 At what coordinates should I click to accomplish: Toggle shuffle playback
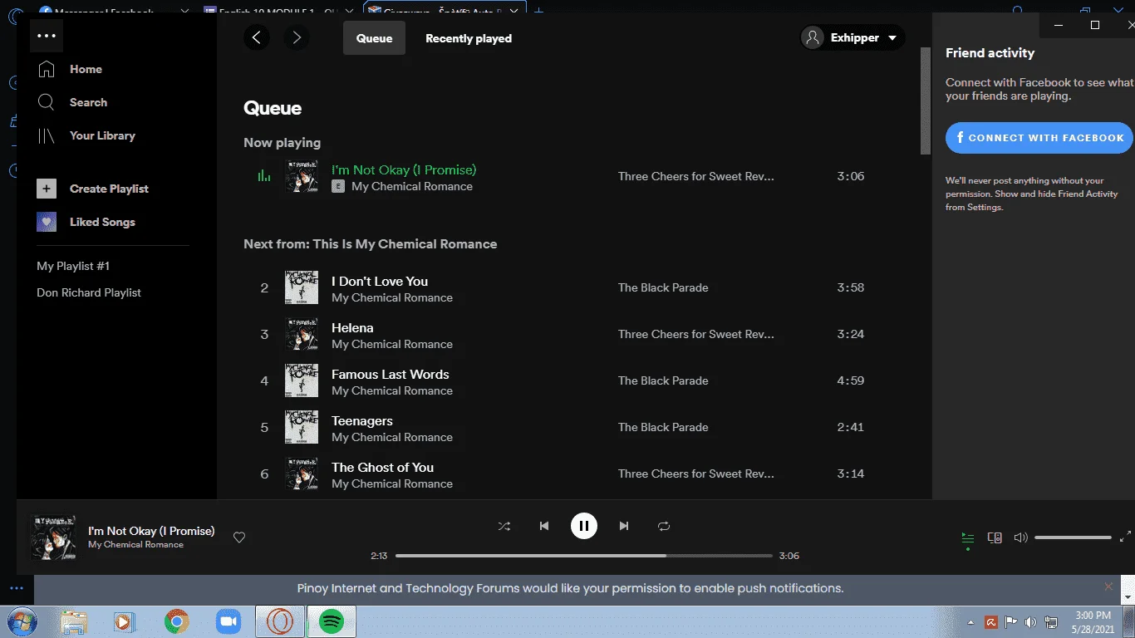point(504,526)
